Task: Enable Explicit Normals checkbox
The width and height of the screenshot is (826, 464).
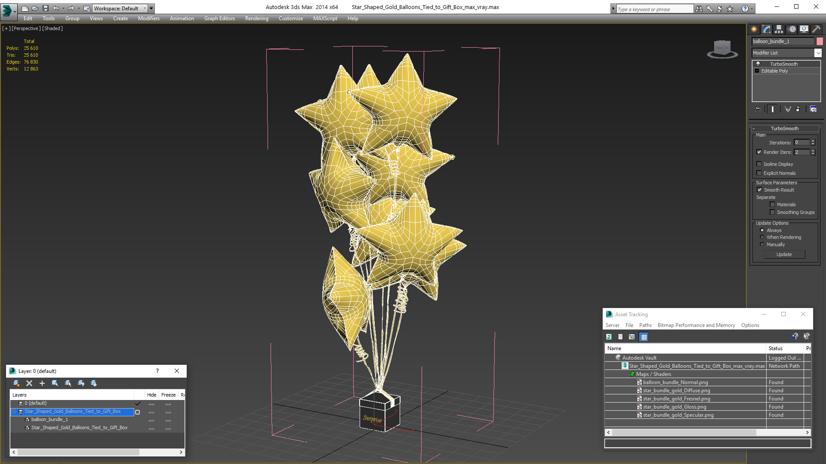Action: coord(759,173)
